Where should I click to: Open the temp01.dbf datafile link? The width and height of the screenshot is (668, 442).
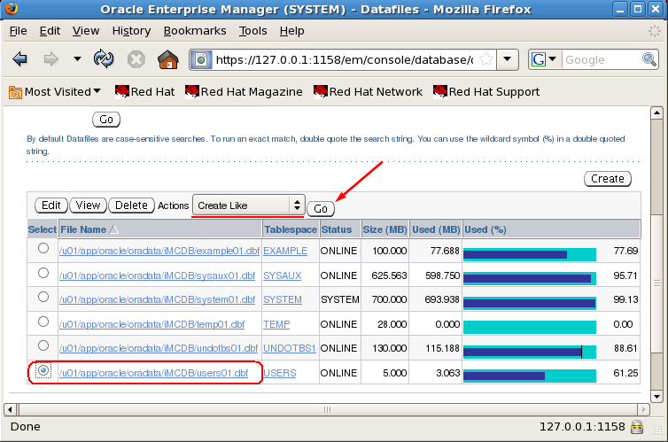pos(152,324)
